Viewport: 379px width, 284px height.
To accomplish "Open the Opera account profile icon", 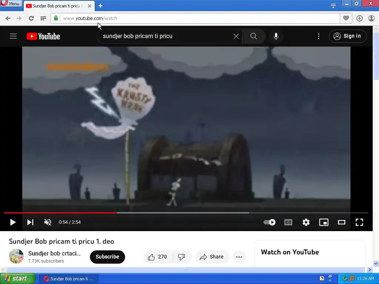I will (x=371, y=18).
